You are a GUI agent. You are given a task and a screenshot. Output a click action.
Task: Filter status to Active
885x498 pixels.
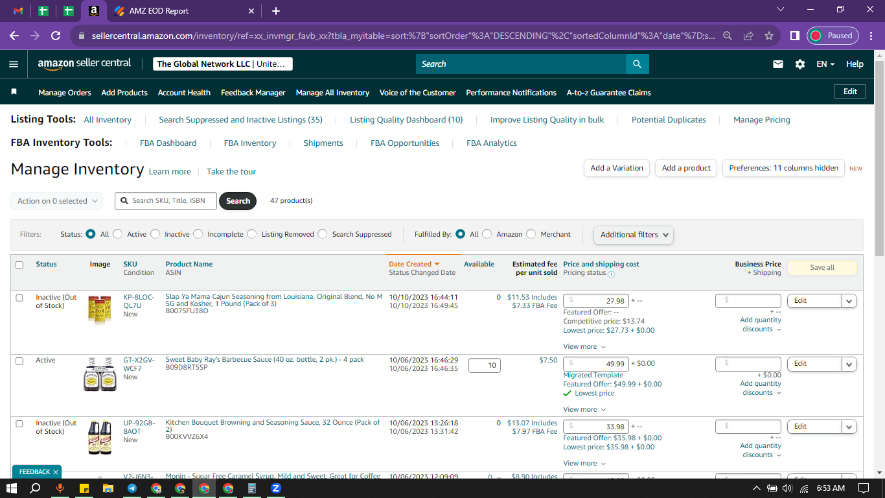pos(118,234)
